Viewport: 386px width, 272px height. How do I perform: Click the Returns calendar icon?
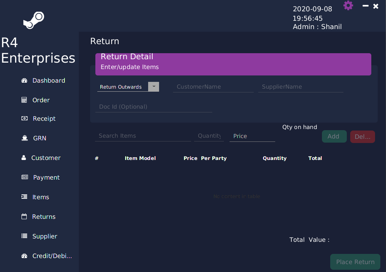pos(24,217)
